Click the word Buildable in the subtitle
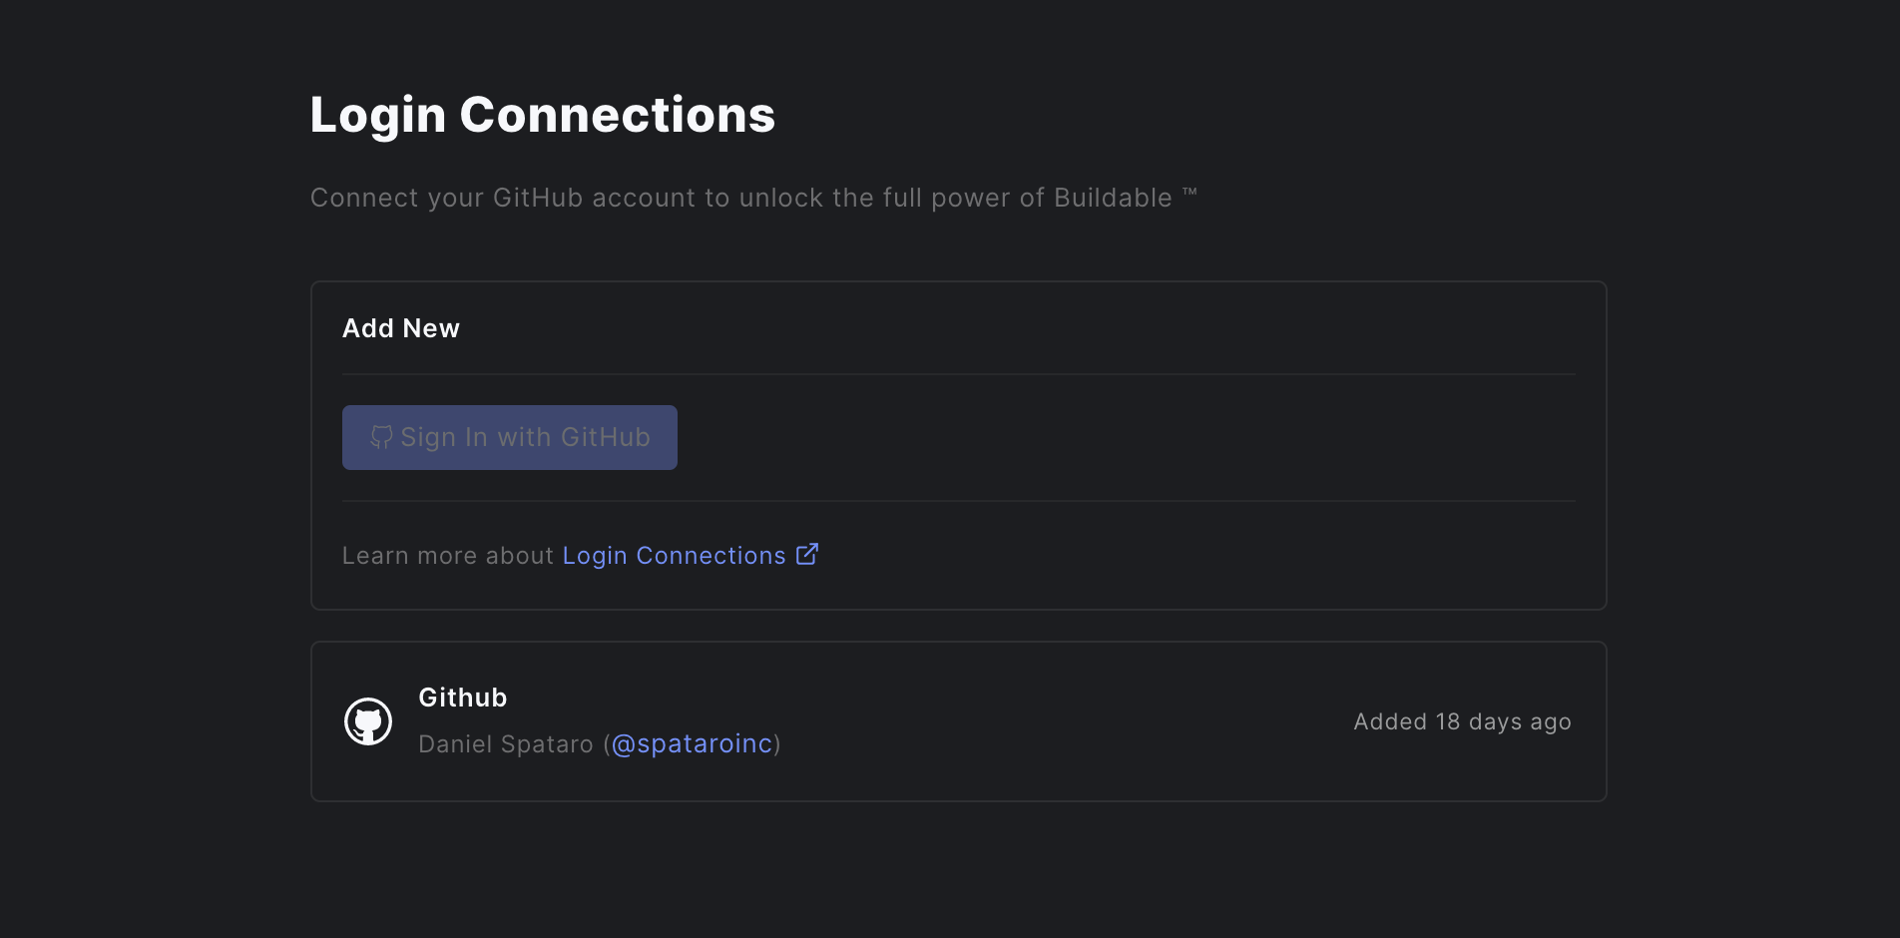The height and width of the screenshot is (938, 1900). pos(1113,198)
